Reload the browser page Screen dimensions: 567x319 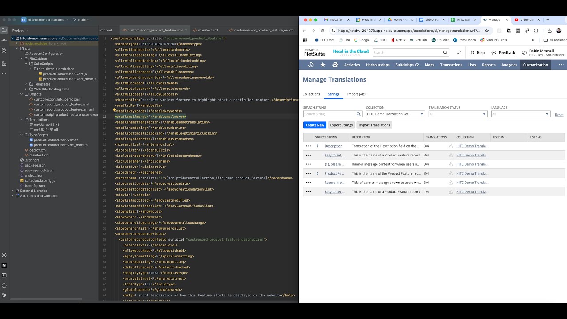[322, 31]
